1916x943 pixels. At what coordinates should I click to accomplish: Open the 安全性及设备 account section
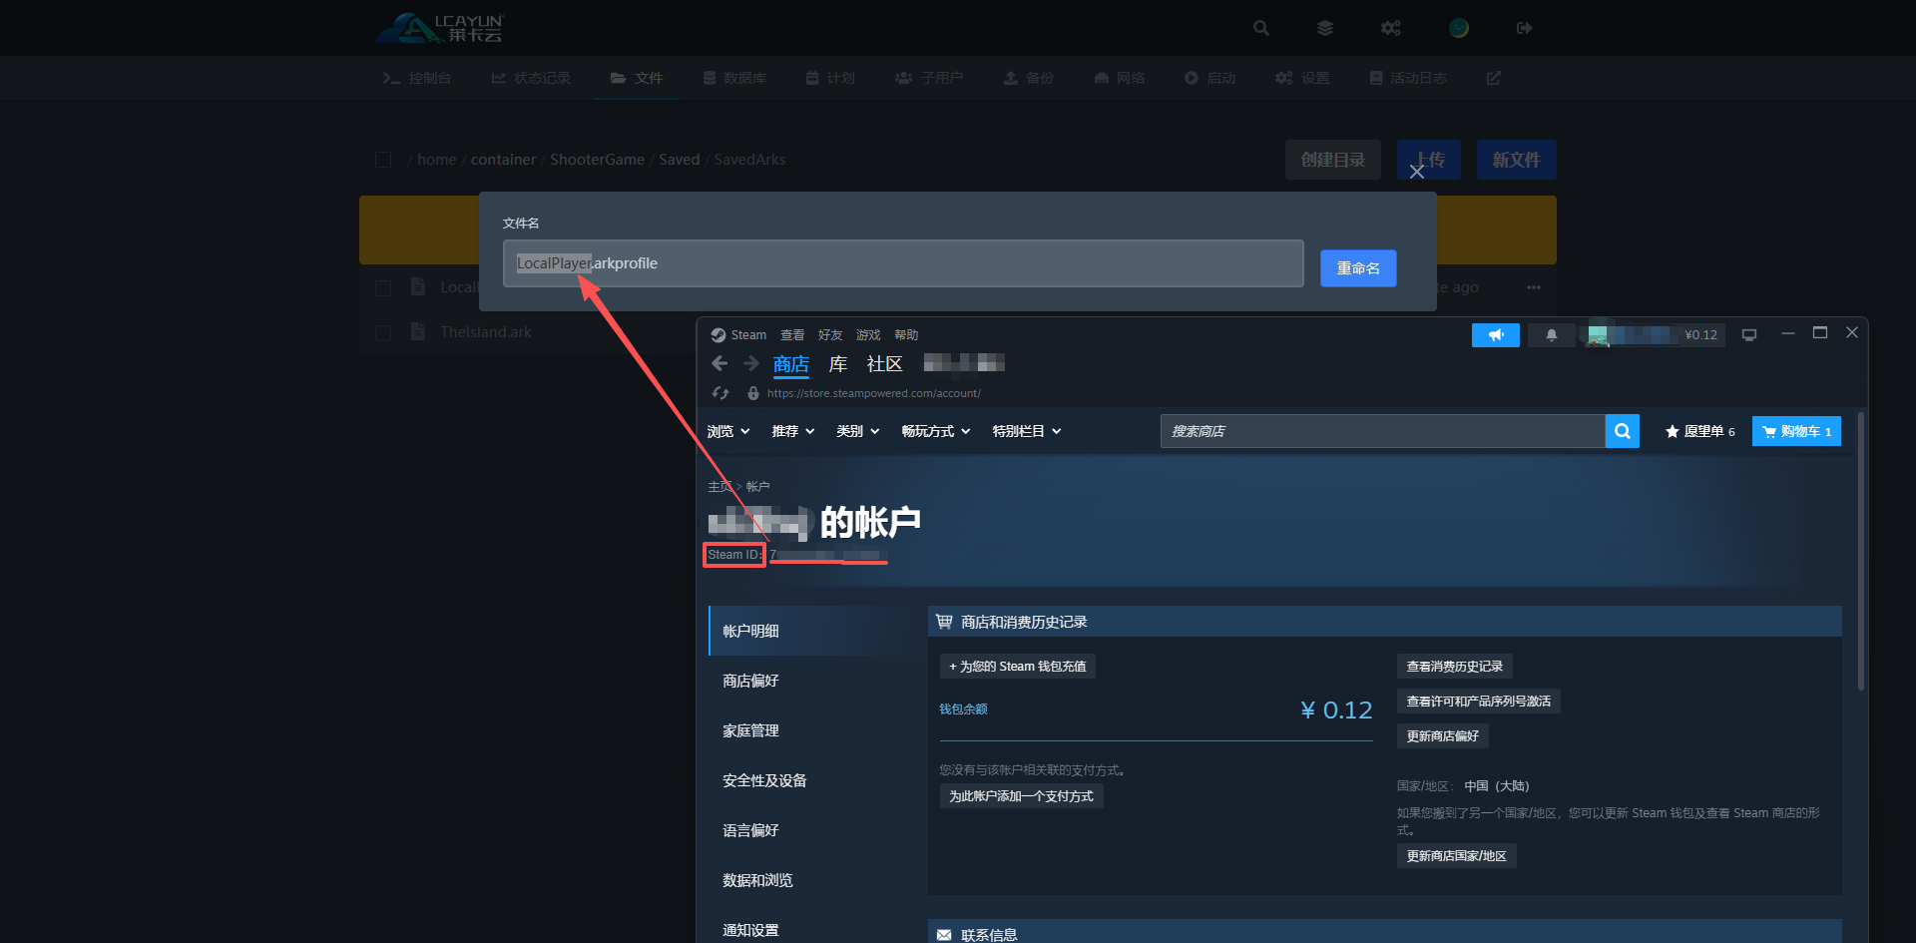coord(764,780)
